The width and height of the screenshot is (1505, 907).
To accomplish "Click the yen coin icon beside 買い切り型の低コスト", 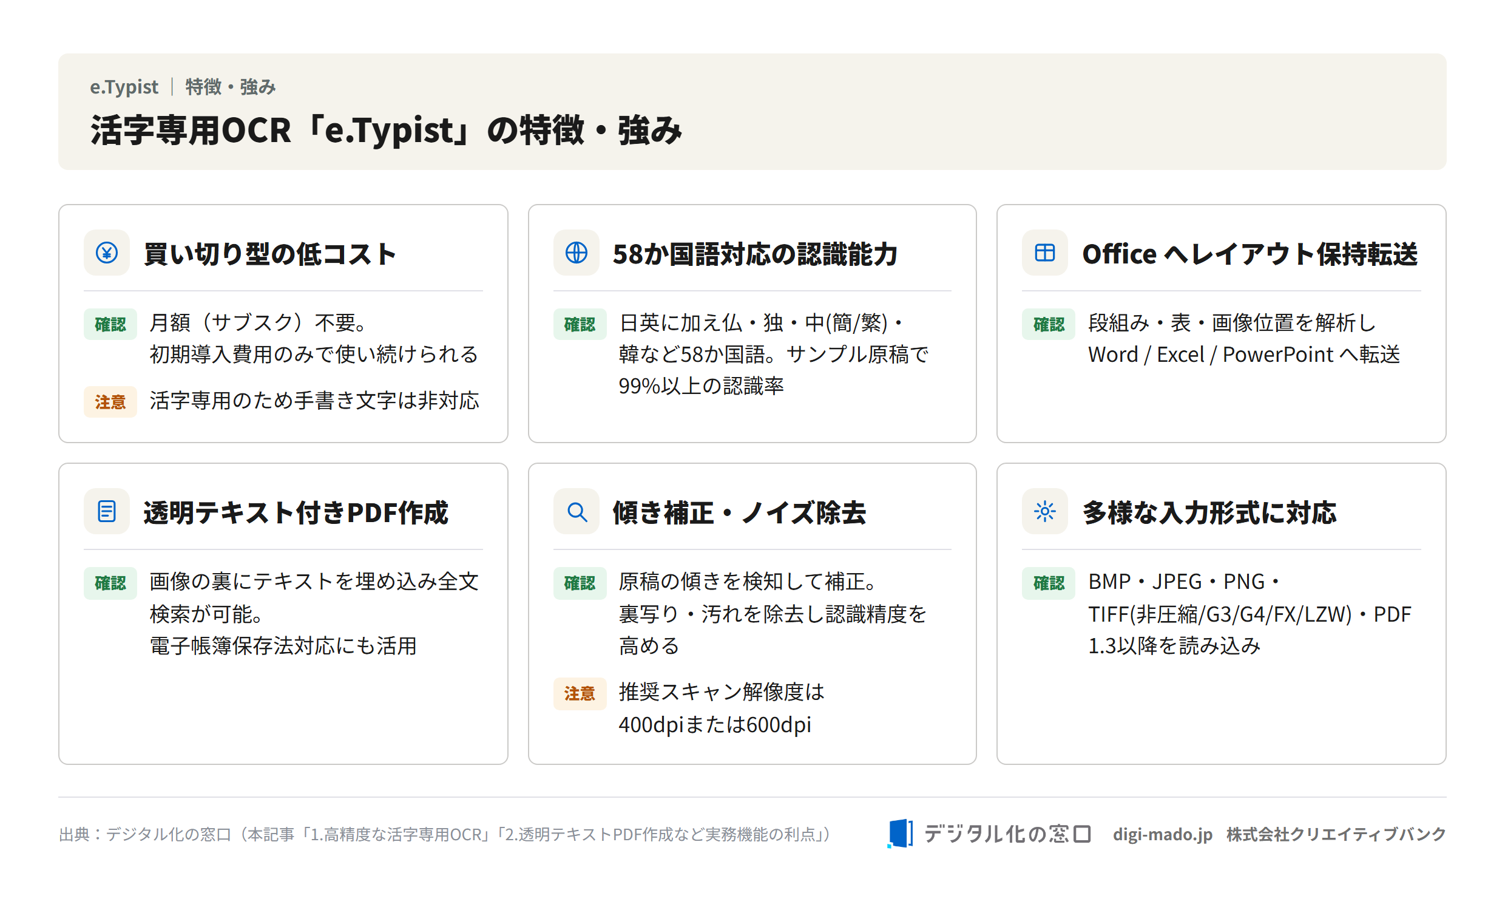I will 107,253.
